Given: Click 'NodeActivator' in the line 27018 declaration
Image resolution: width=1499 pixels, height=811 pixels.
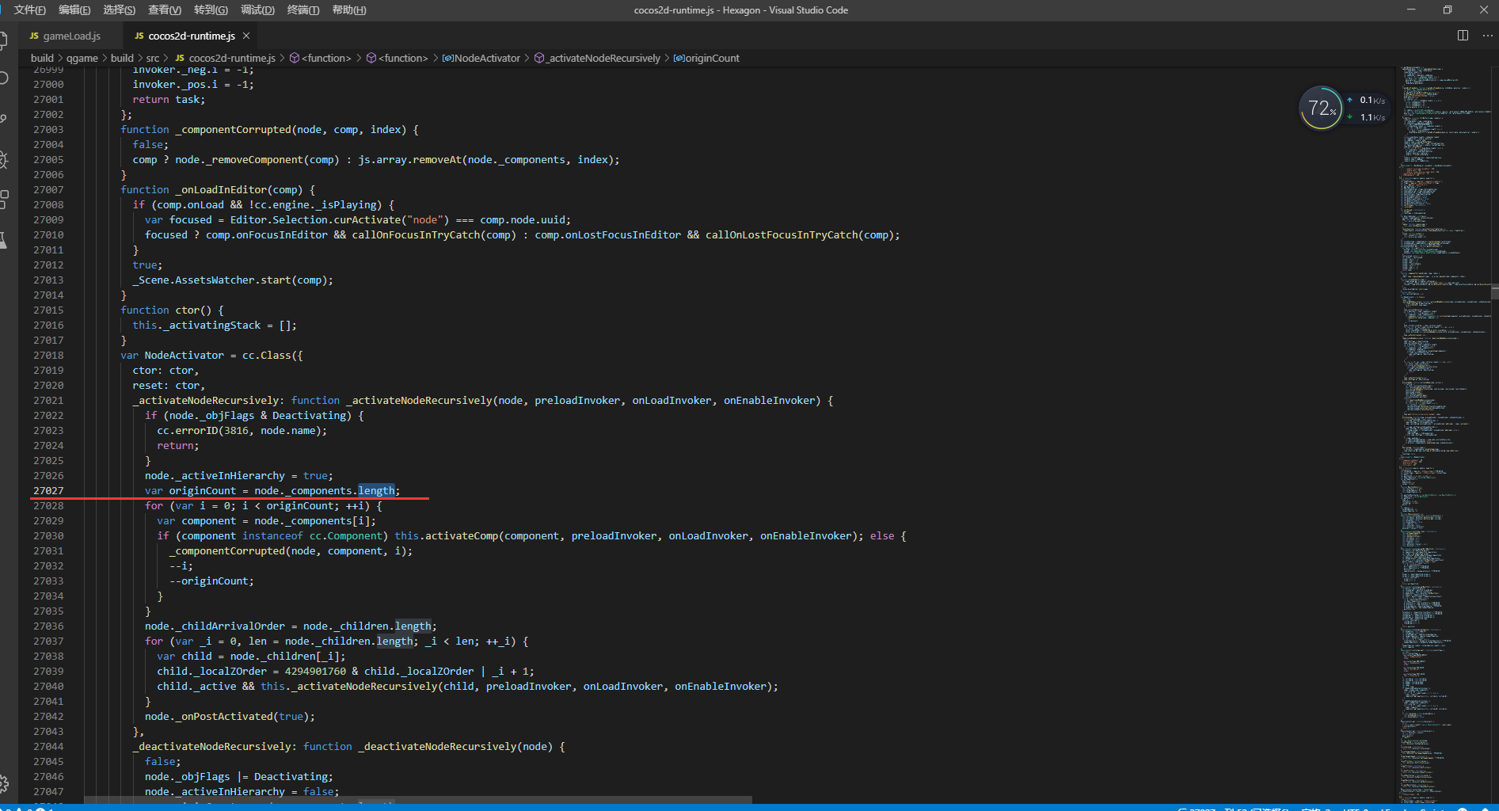Looking at the screenshot, I should [185, 356].
